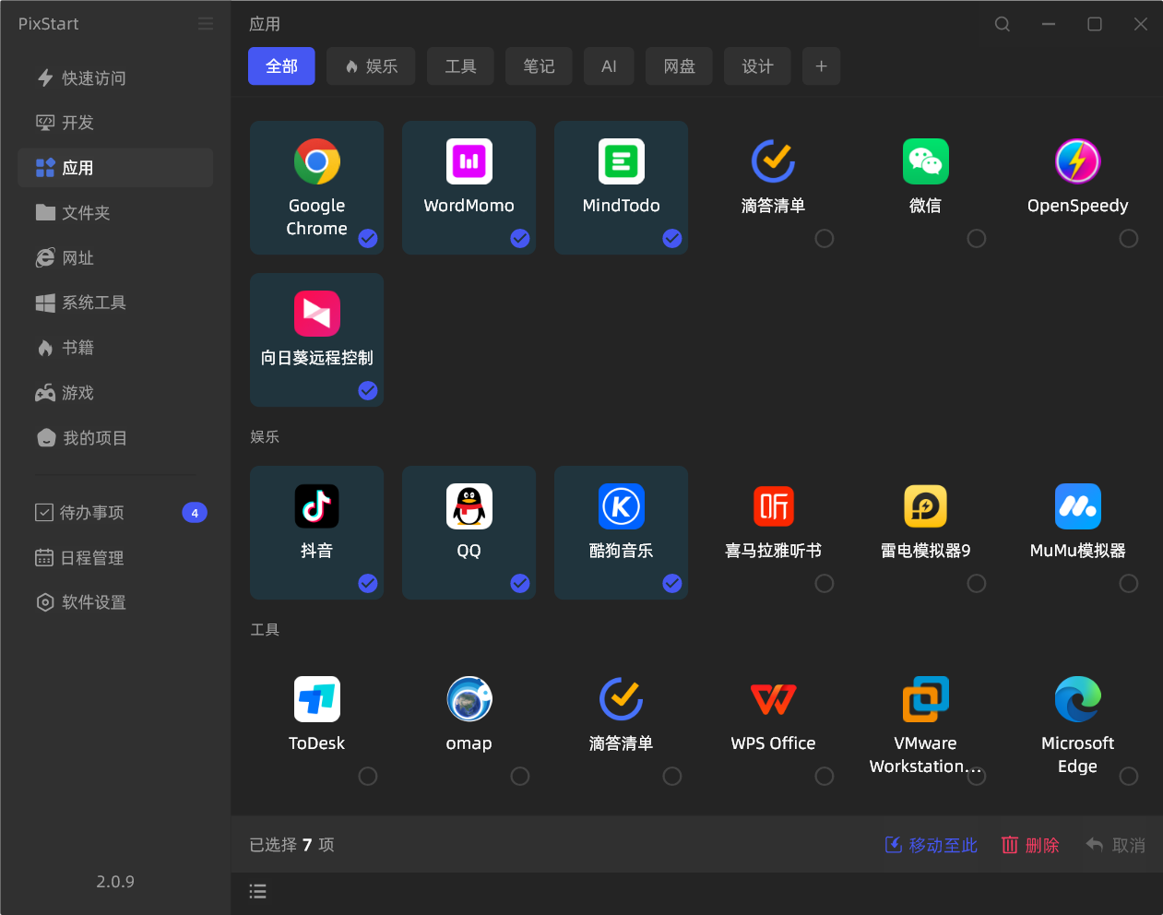Screen dimensions: 1163x915
Task: Open the QQ penguin icon
Action: point(469,506)
